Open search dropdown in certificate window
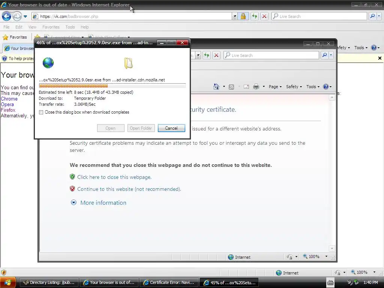384x288 pixels. pyautogui.click(x=331, y=55)
